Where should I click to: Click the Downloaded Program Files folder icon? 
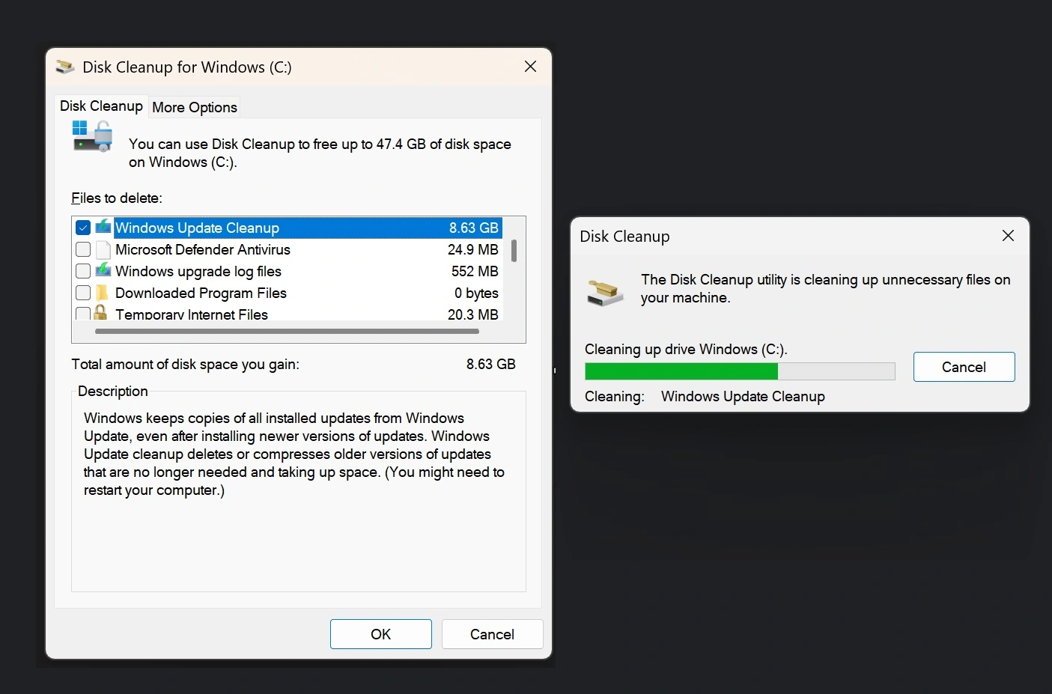103,293
